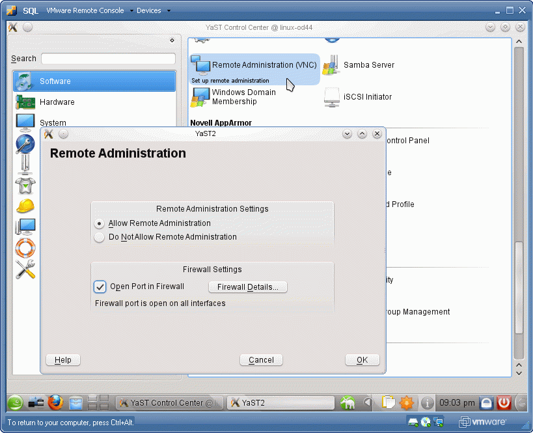This screenshot has width=533, height=433.
Task: Cancel the Remote Administration dialog
Action: [261, 360]
